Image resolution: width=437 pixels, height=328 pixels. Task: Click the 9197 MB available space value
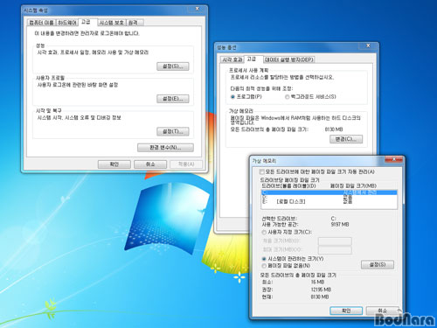click(340, 225)
